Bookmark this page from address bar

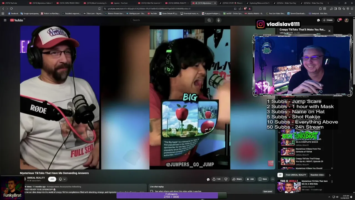click(100, 9)
